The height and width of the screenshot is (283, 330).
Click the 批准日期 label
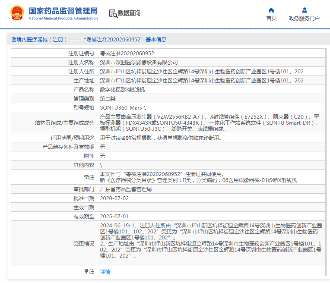click(84, 198)
